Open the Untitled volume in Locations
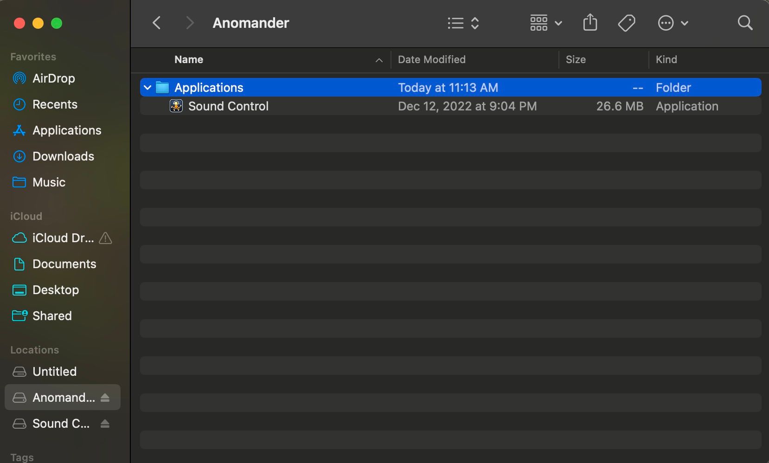Image resolution: width=769 pixels, height=463 pixels. tap(54, 372)
